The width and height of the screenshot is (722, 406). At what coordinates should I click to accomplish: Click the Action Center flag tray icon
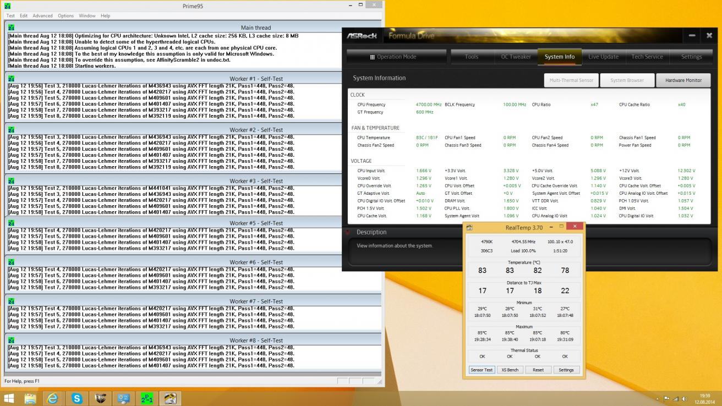click(666, 399)
